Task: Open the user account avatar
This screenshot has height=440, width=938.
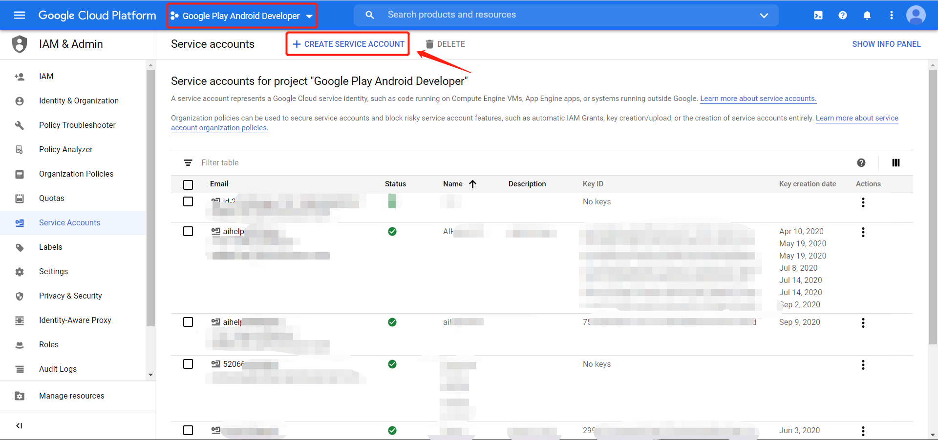Action: [916, 15]
